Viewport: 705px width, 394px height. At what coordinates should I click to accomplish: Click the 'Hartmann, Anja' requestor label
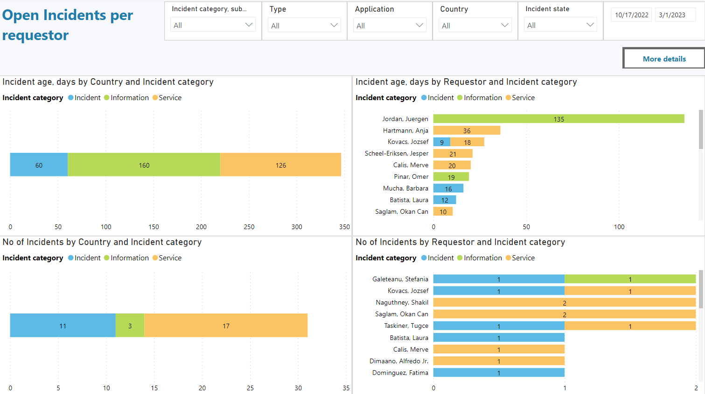pyautogui.click(x=405, y=130)
